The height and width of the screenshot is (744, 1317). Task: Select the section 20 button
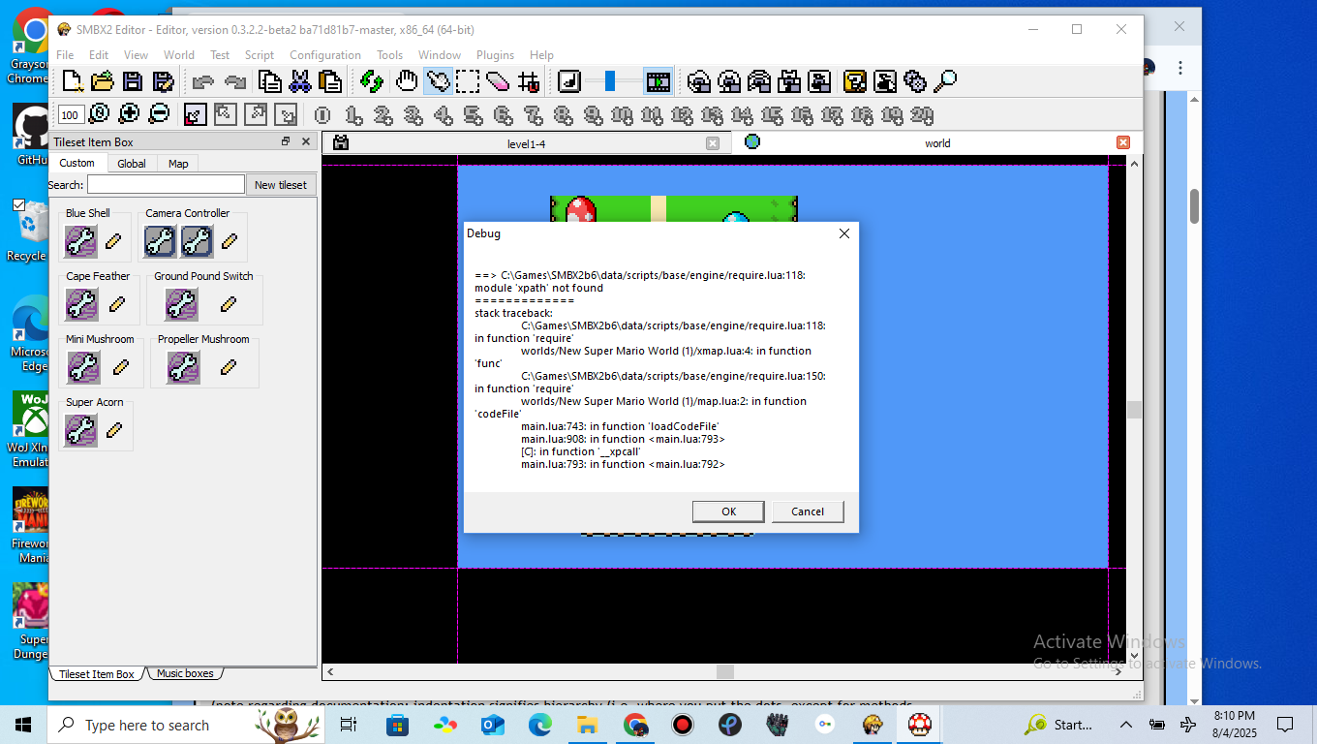(922, 115)
